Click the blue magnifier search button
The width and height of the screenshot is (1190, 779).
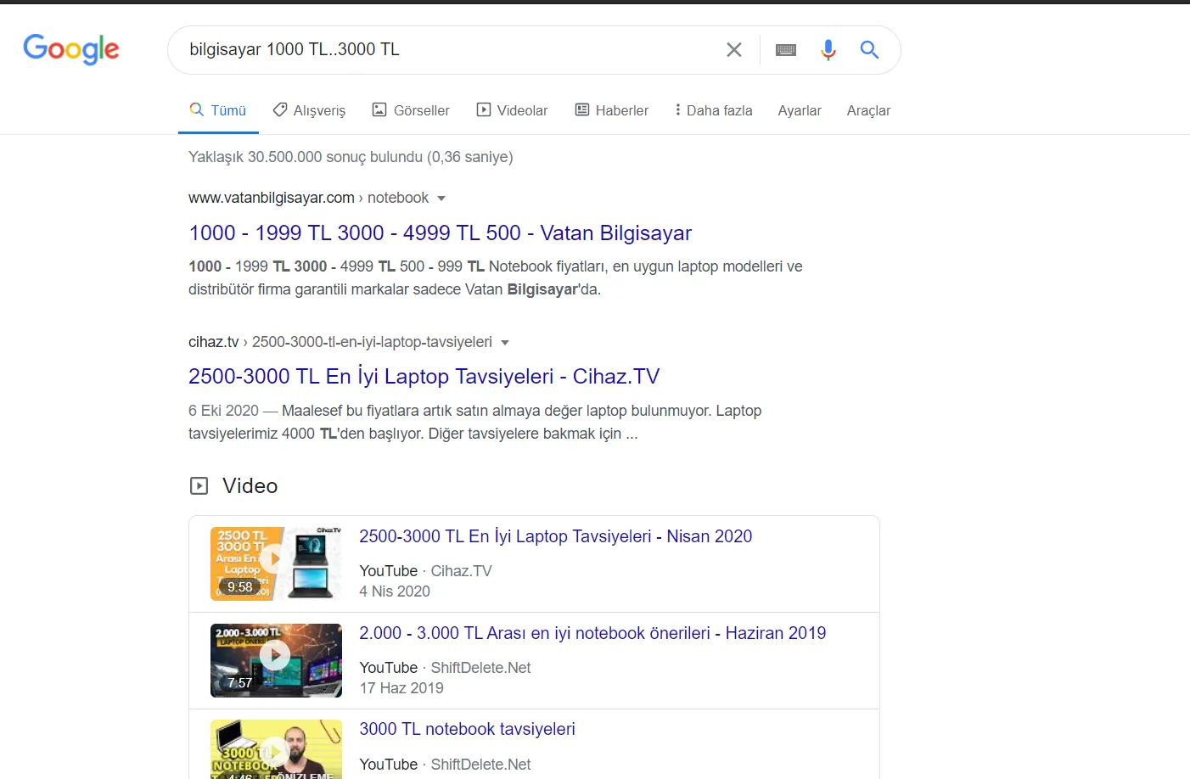point(869,49)
